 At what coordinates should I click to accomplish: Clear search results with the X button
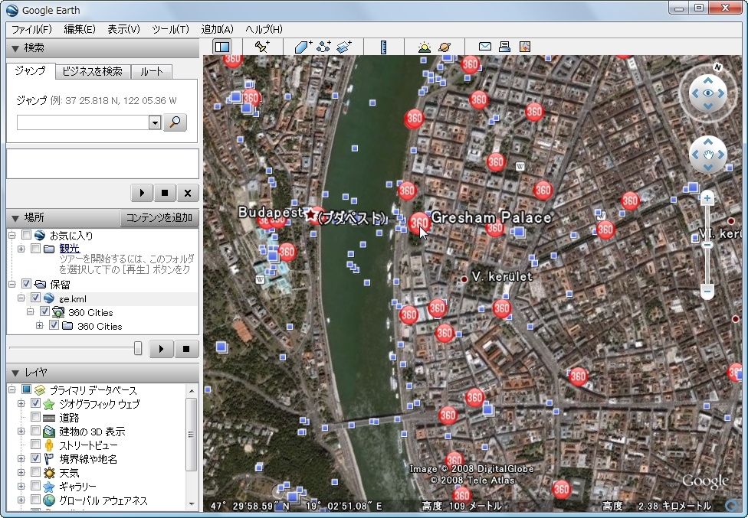click(x=188, y=193)
